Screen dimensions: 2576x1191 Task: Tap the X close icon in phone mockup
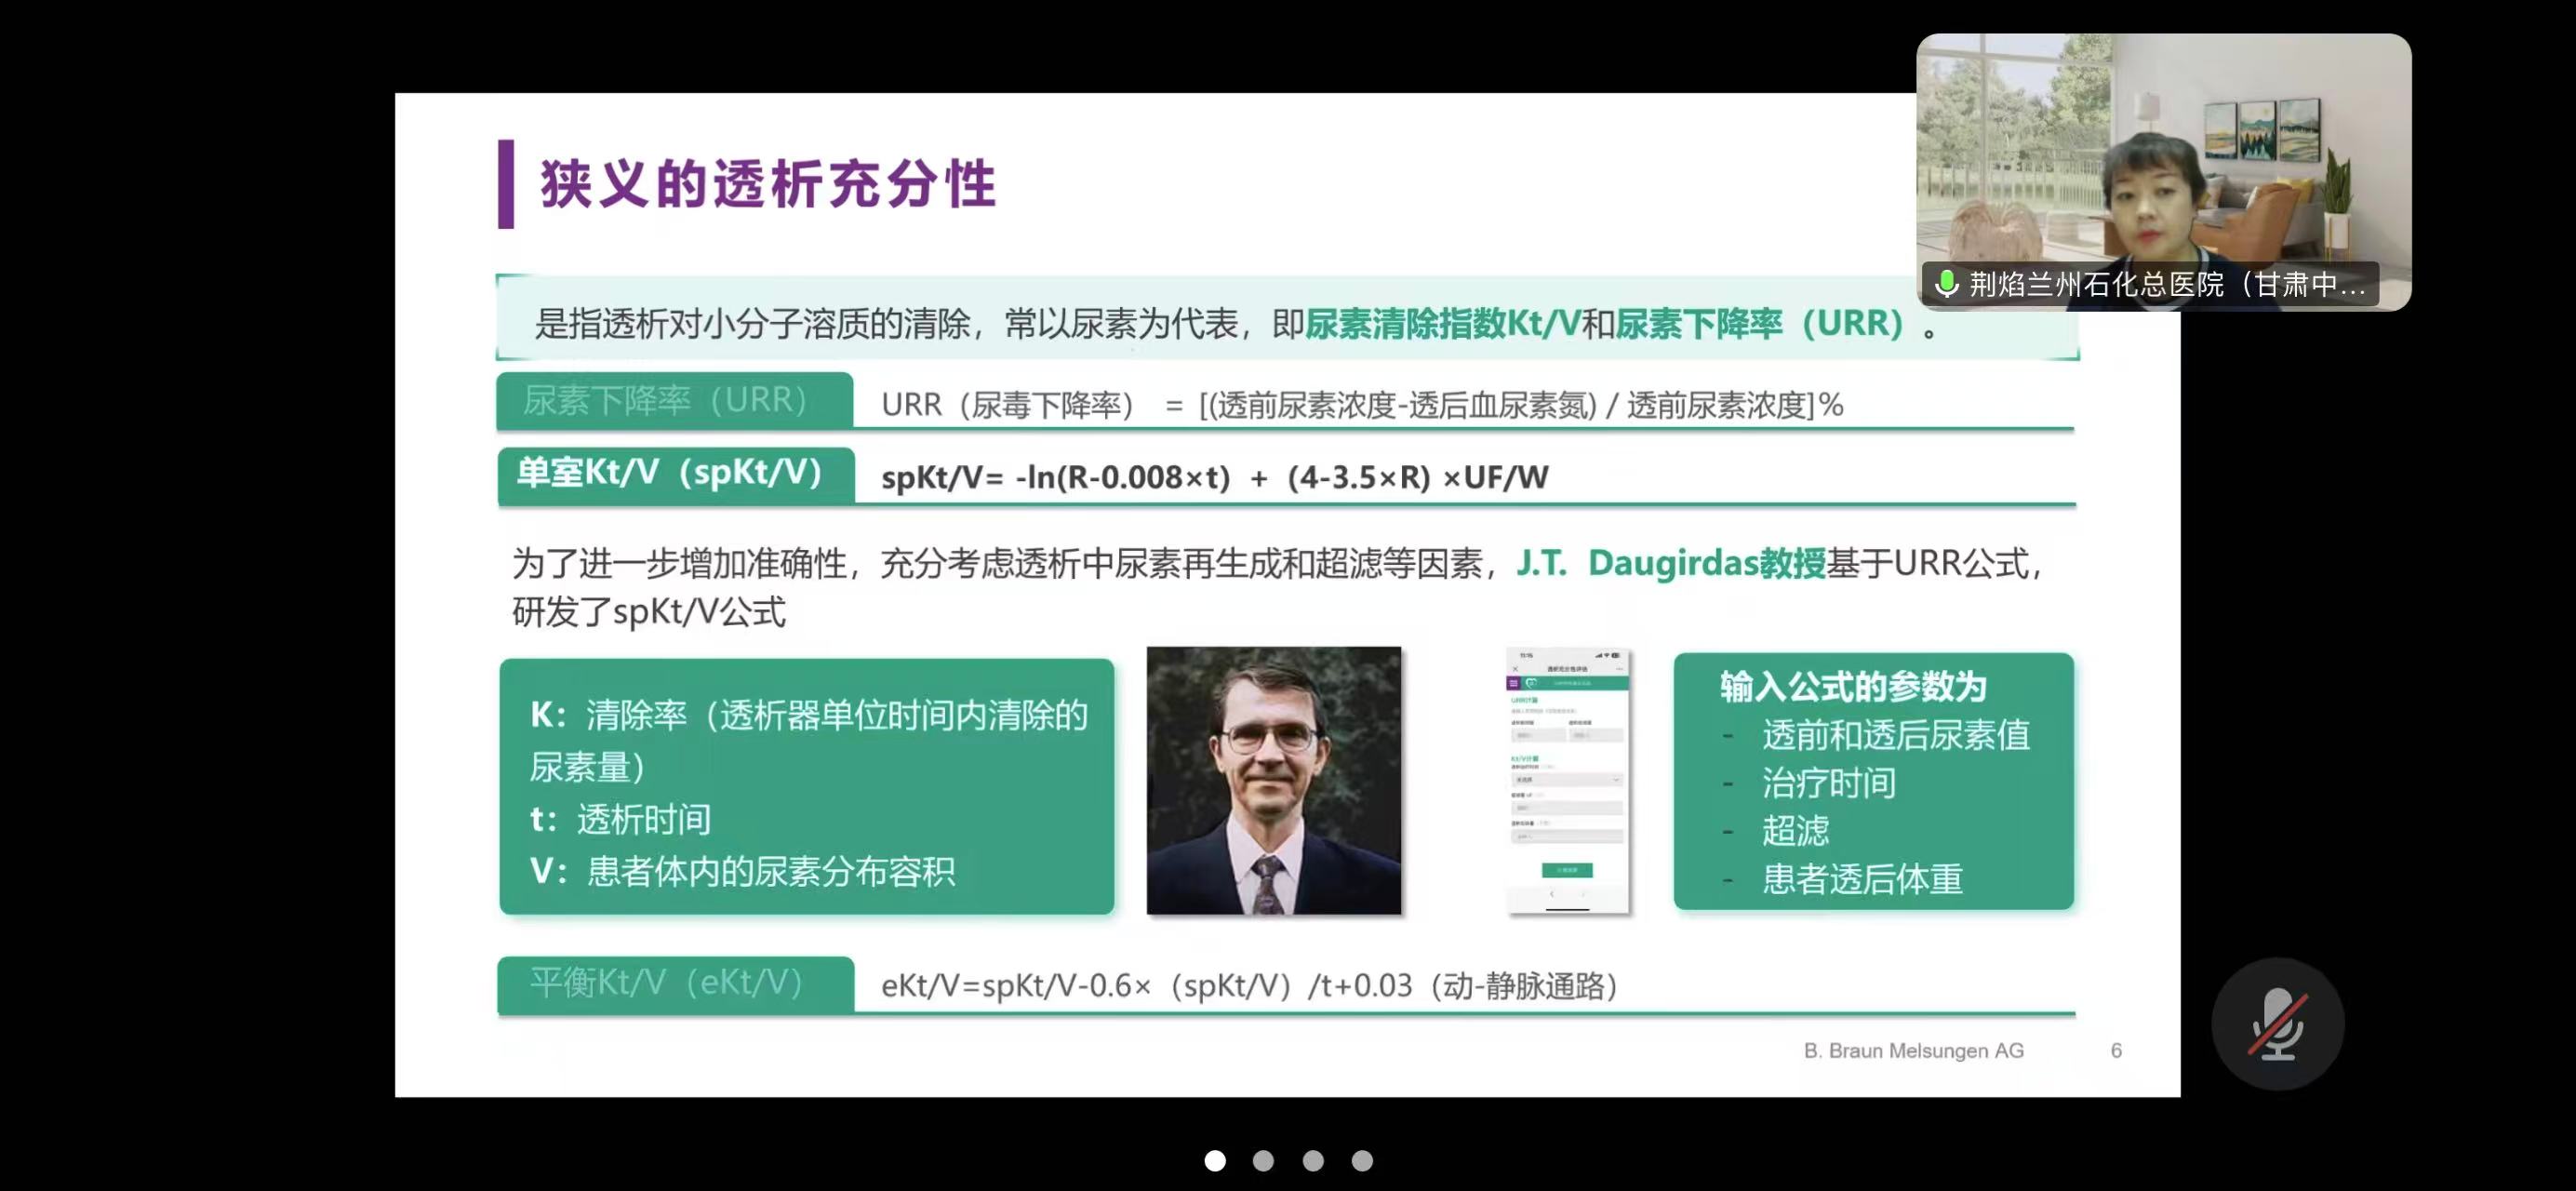[1516, 669]
